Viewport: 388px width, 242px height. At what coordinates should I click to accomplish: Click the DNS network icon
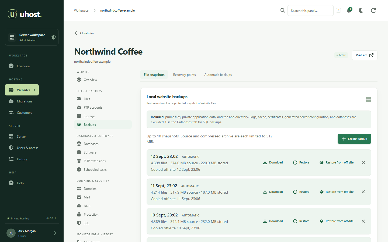[79, 206]
